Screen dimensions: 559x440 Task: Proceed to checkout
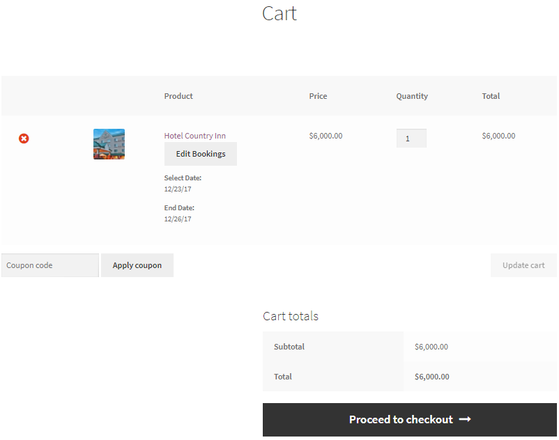tap(410, 419)
